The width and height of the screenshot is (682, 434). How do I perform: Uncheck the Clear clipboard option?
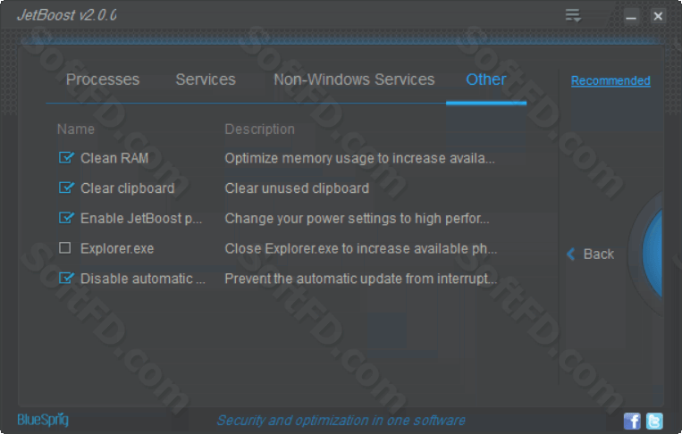tap(65, 188)
